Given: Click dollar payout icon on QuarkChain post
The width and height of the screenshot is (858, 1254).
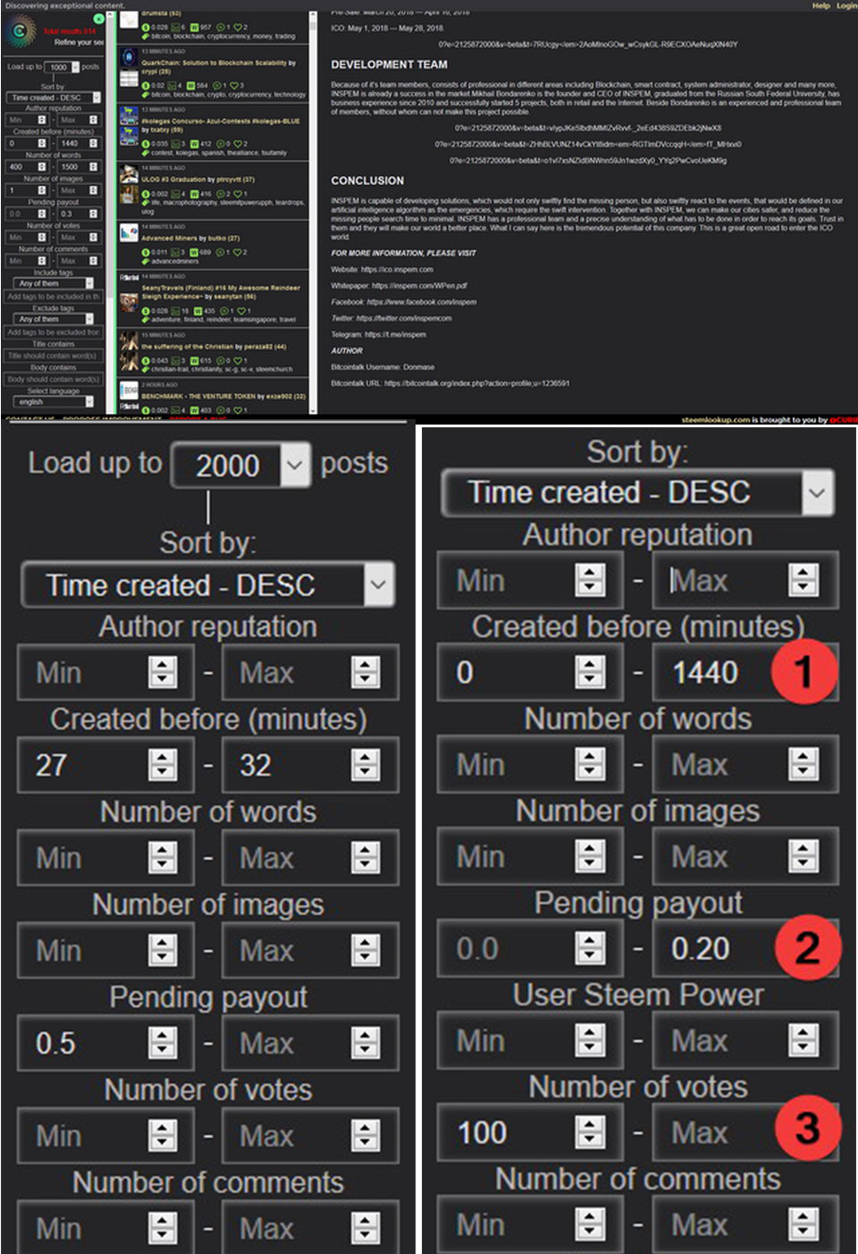Looking at the screenshot, I should click(x=146, y=86).
